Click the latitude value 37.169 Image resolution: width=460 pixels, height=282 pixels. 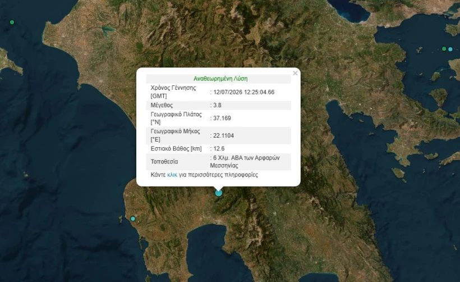pyautogui.click(x=222, y=118)
